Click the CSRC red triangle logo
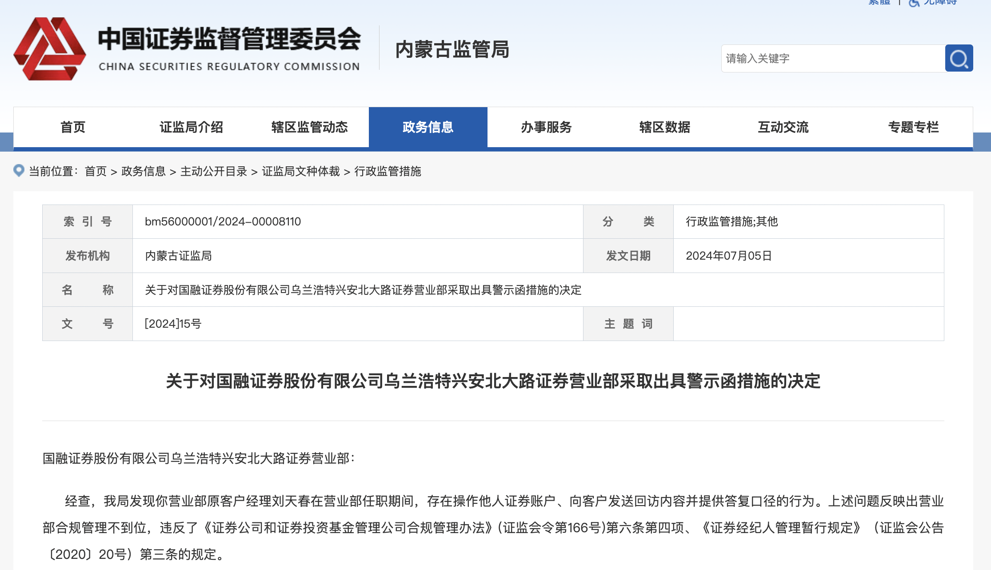 click(x=50, y=49)
